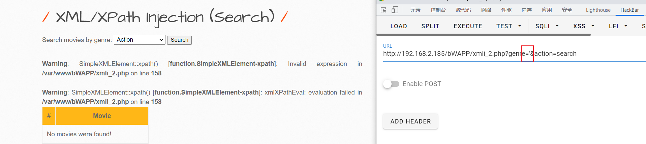Open the genre dropdown showing Action
646x144 pixels.
[x=140, y=40]
